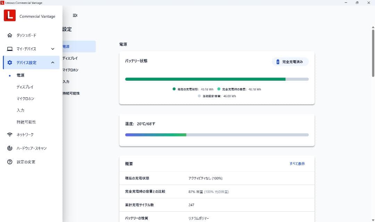Click the 完全充電済み status button
Screen dimensions: 375x222
[290, 62]
